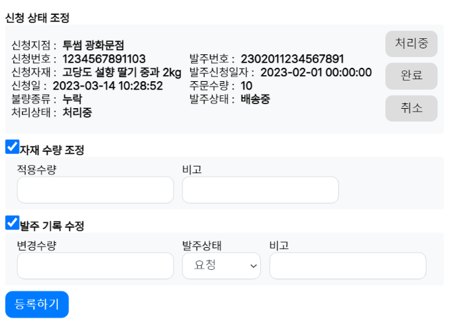Click the 취소 button

[x=411, y=108]
